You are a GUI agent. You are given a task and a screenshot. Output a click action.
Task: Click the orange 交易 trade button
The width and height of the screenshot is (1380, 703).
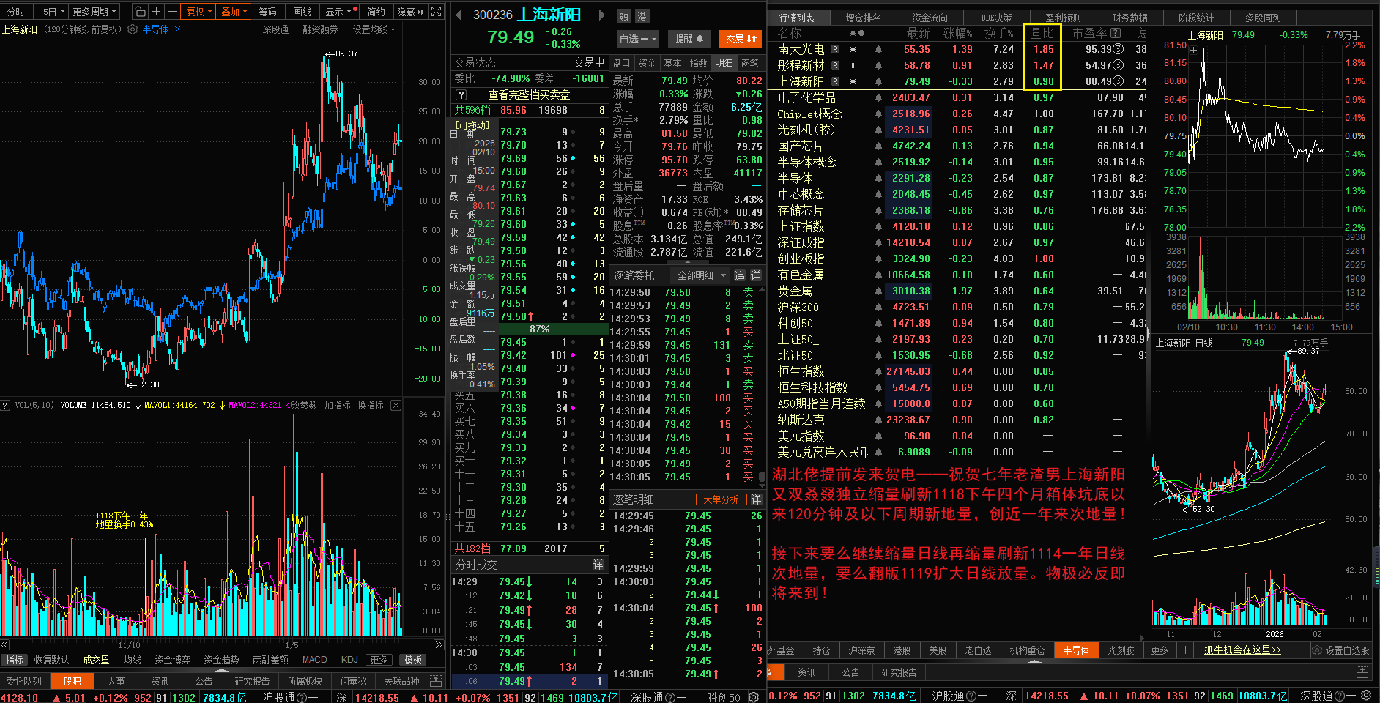pos(741,39)
